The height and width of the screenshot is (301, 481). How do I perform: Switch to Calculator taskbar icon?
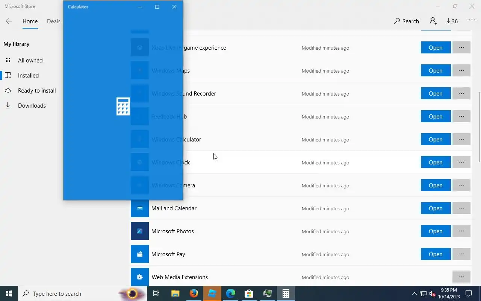[286, 293]
